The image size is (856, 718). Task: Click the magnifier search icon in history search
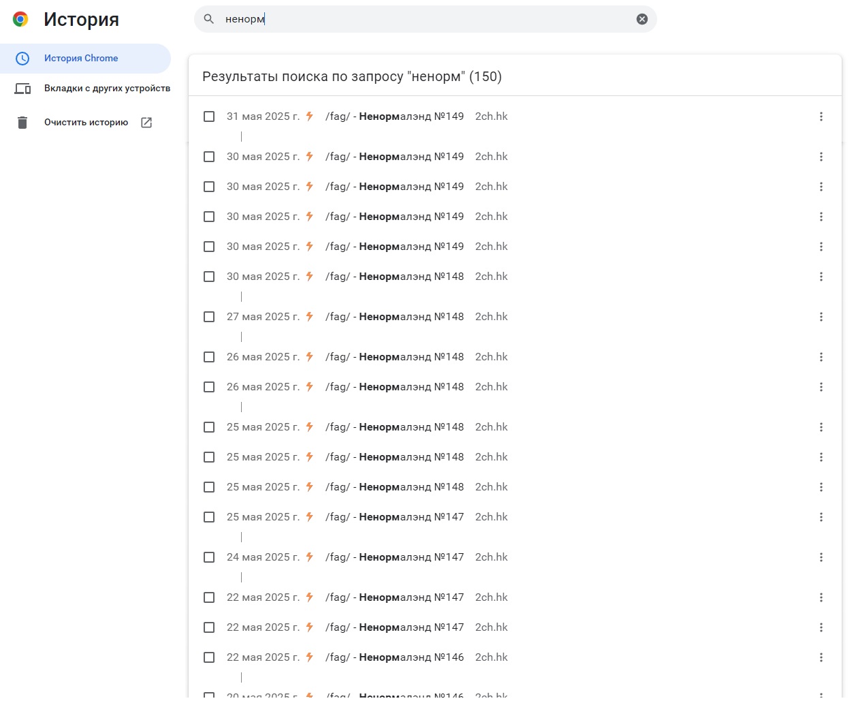(x=209, y=19)
